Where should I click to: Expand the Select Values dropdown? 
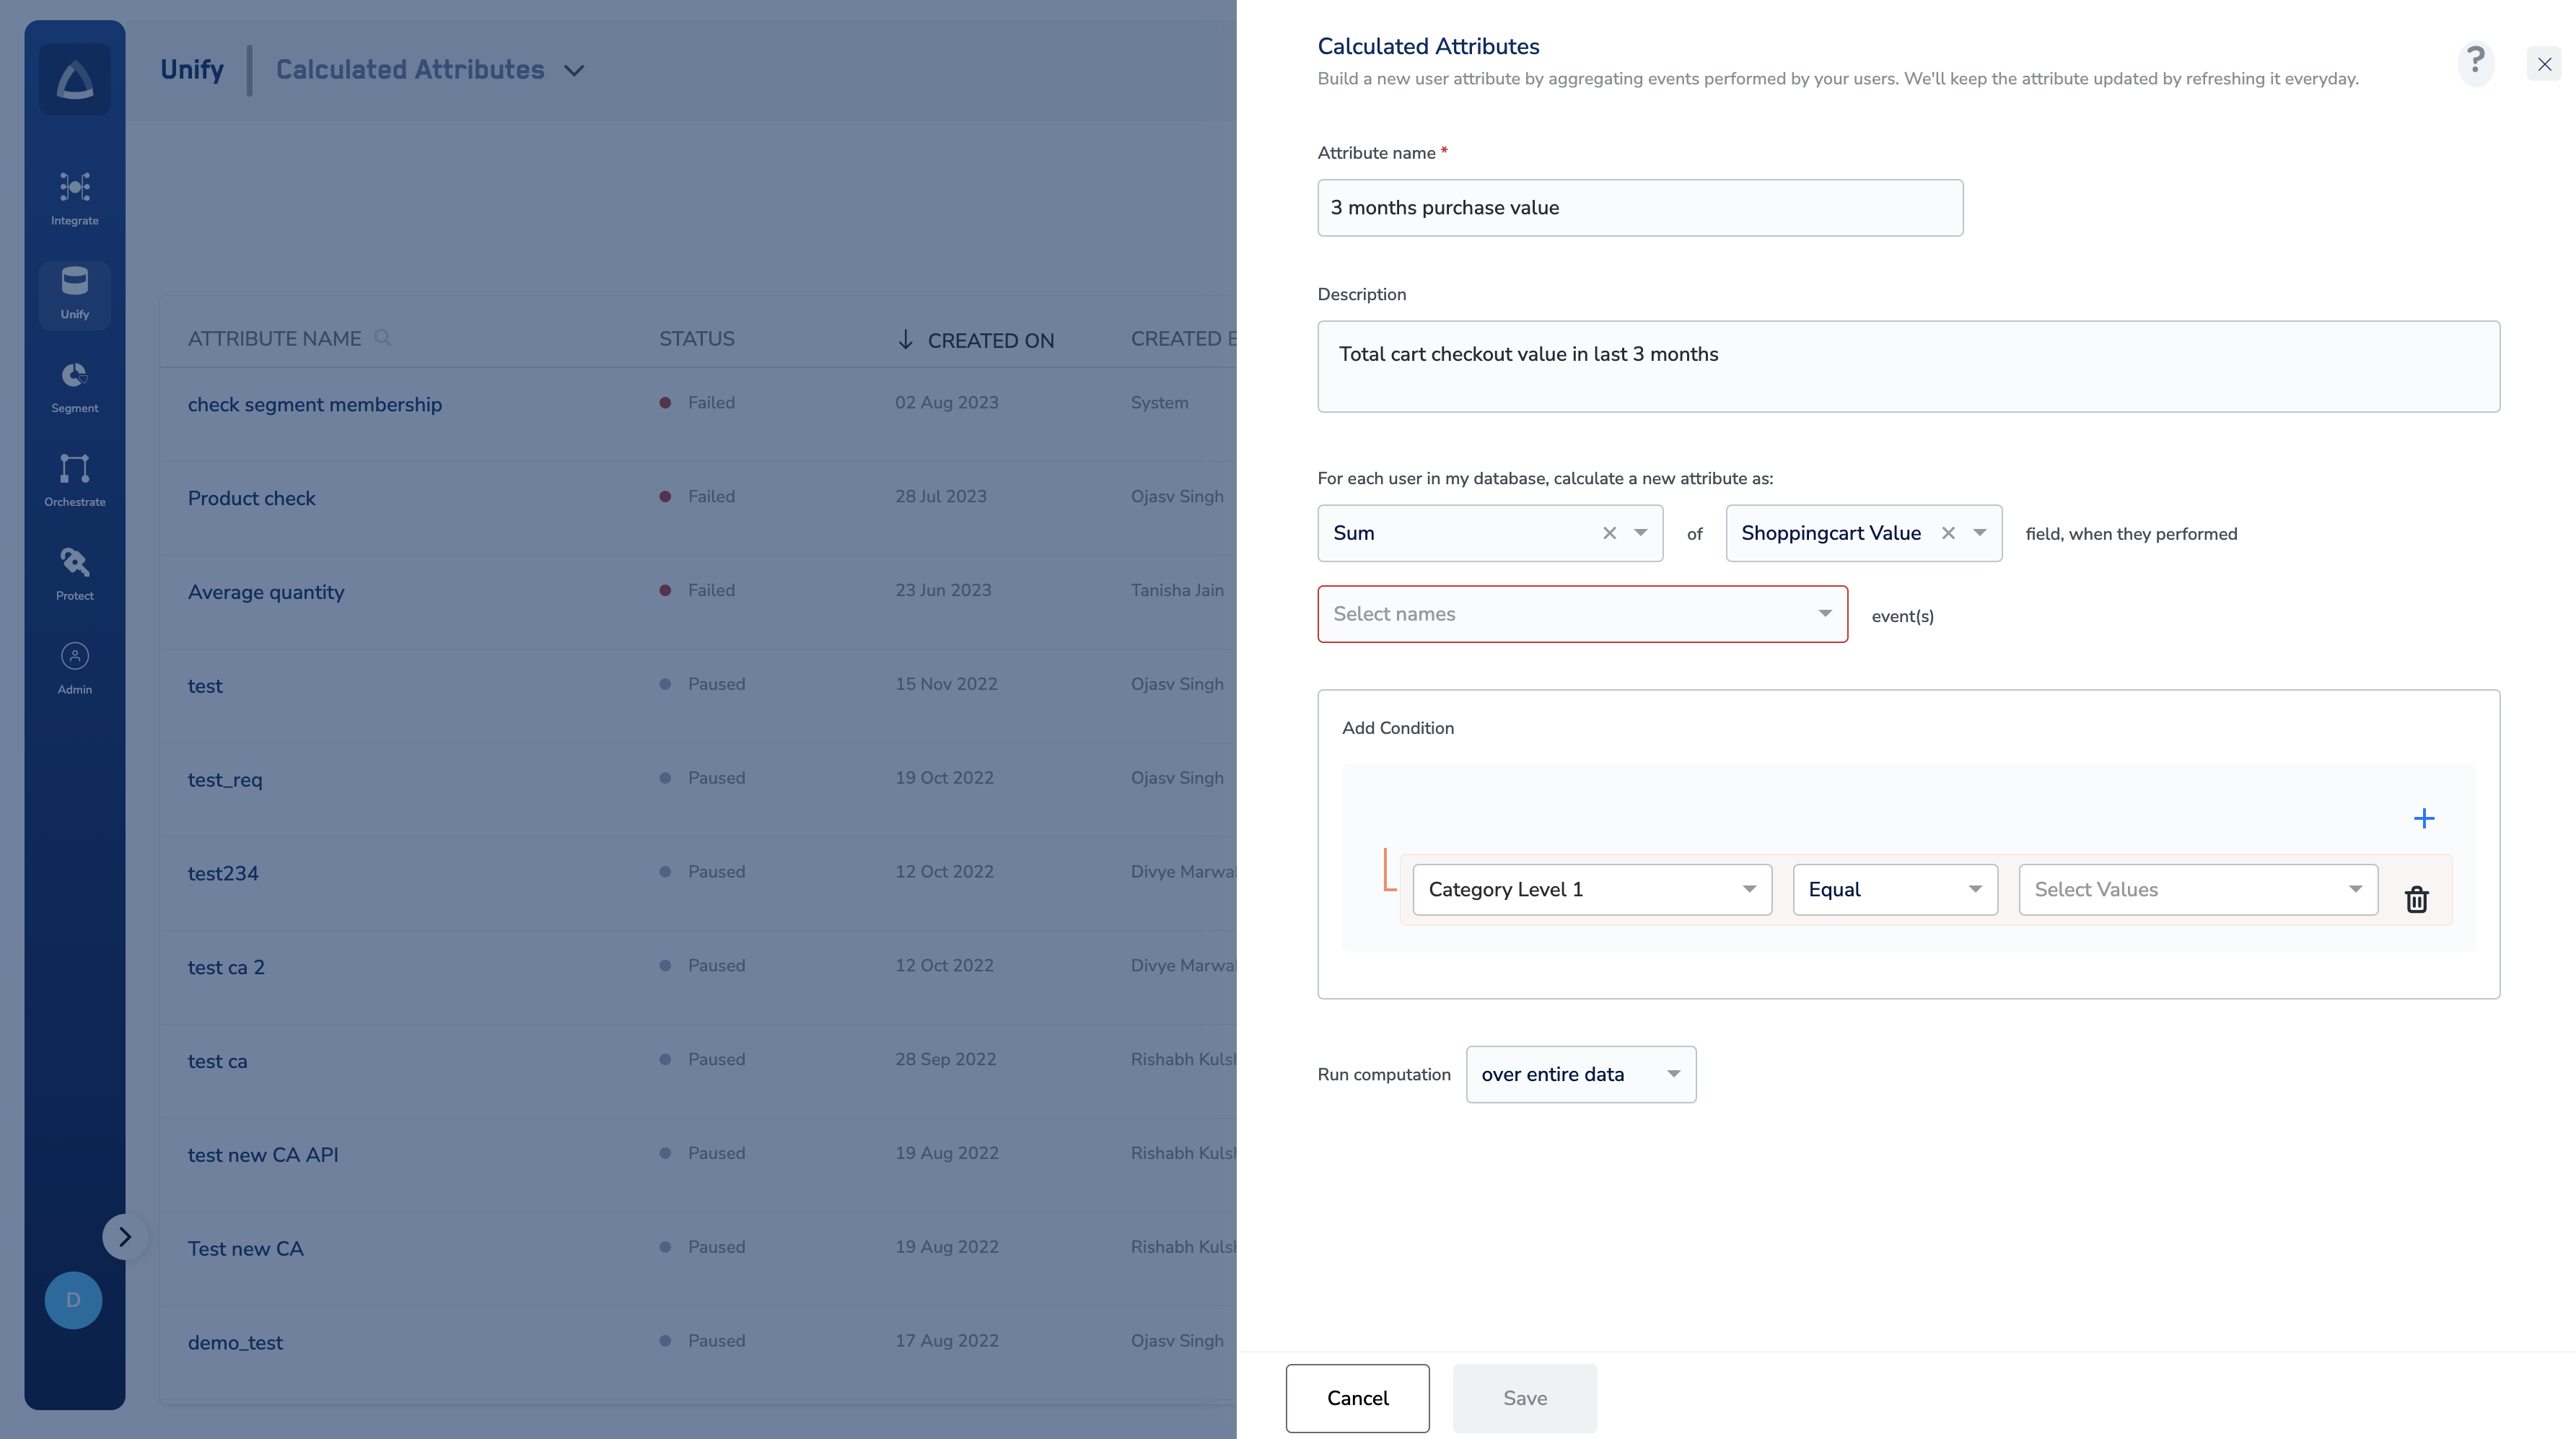tap(2197, 889)
